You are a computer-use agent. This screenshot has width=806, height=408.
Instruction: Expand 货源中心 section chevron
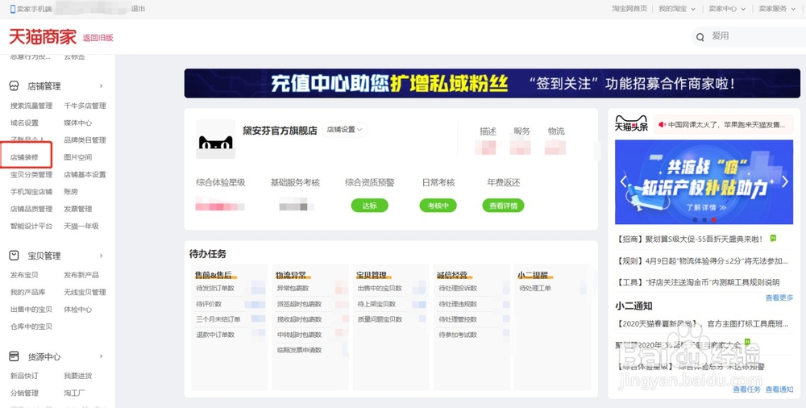click(x=102, y=356)
